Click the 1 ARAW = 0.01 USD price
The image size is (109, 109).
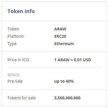click(73, 60)
